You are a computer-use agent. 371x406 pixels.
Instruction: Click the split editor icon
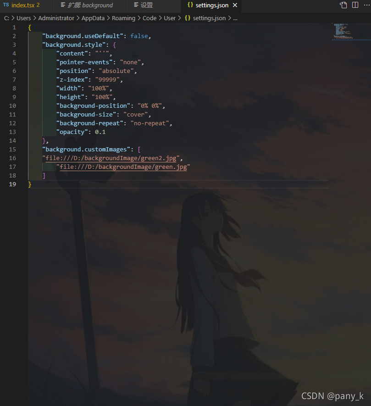(355, 5)
